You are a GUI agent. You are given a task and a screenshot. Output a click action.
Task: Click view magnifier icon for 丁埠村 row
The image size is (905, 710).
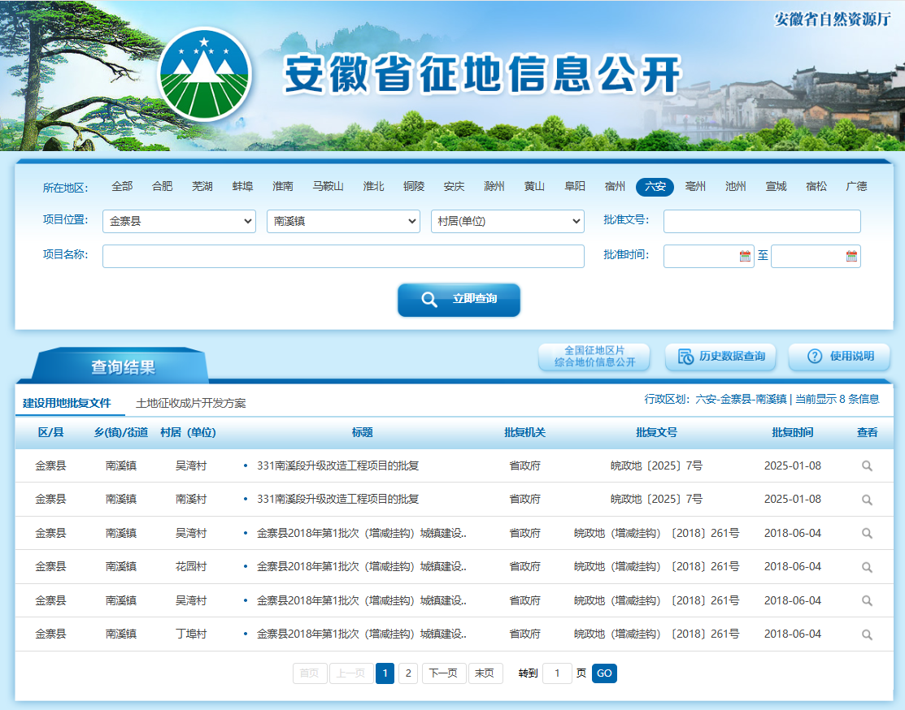coord(867,634)
